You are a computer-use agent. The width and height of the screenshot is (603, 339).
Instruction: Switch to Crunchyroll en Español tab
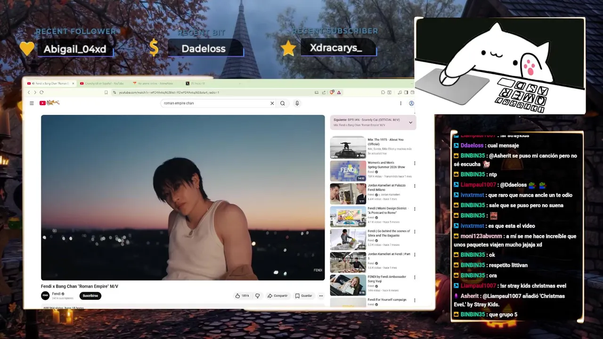click(104, 83)
